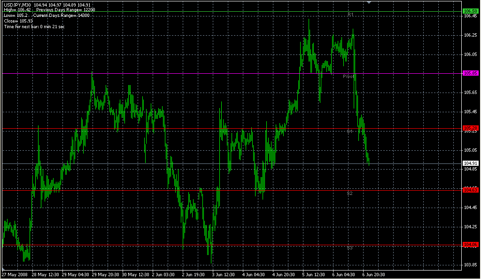
Task: Click the green 106.50 price label
Action: point(470,11)
